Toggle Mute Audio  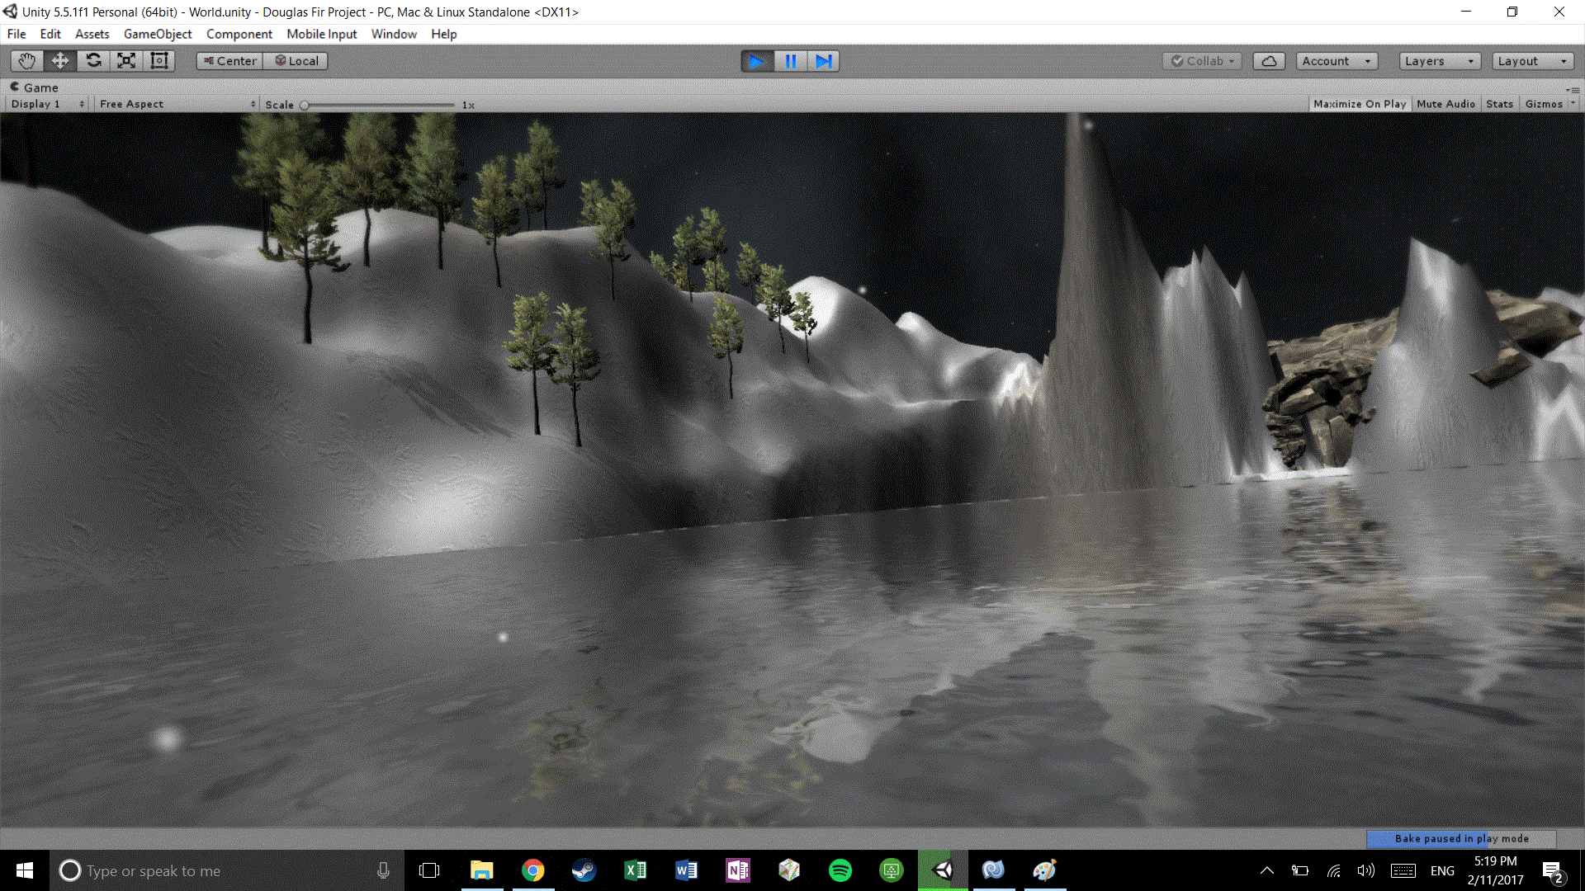[1445, 104]
